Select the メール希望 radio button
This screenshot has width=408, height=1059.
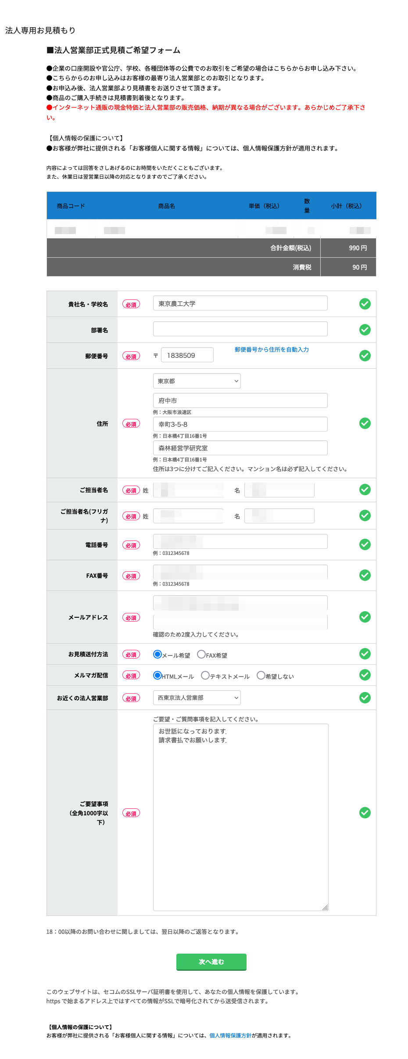[x=157, y=655]
